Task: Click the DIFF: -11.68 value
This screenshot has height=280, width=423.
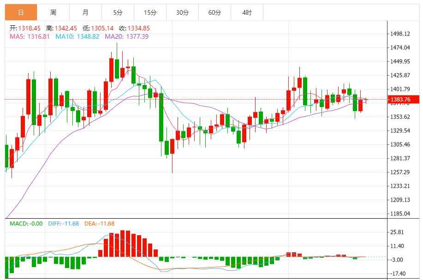Action: click(x=63, y=224)
